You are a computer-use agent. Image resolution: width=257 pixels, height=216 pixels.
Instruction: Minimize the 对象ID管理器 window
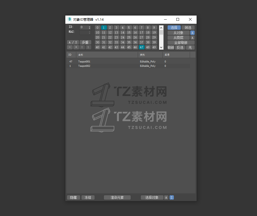tap(165, 19)
